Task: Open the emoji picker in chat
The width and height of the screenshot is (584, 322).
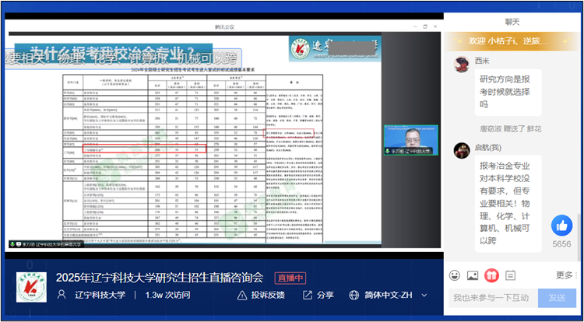Action: [455, 275]
